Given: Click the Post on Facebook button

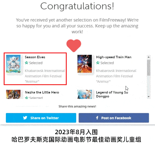Looking at the screenshot, I should pyautogui.click(x=114, y=118).
